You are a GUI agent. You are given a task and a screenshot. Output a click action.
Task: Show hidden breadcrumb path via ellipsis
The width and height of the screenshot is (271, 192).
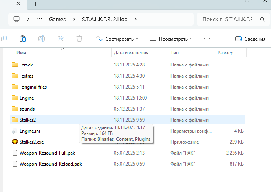tap(40, 19)
